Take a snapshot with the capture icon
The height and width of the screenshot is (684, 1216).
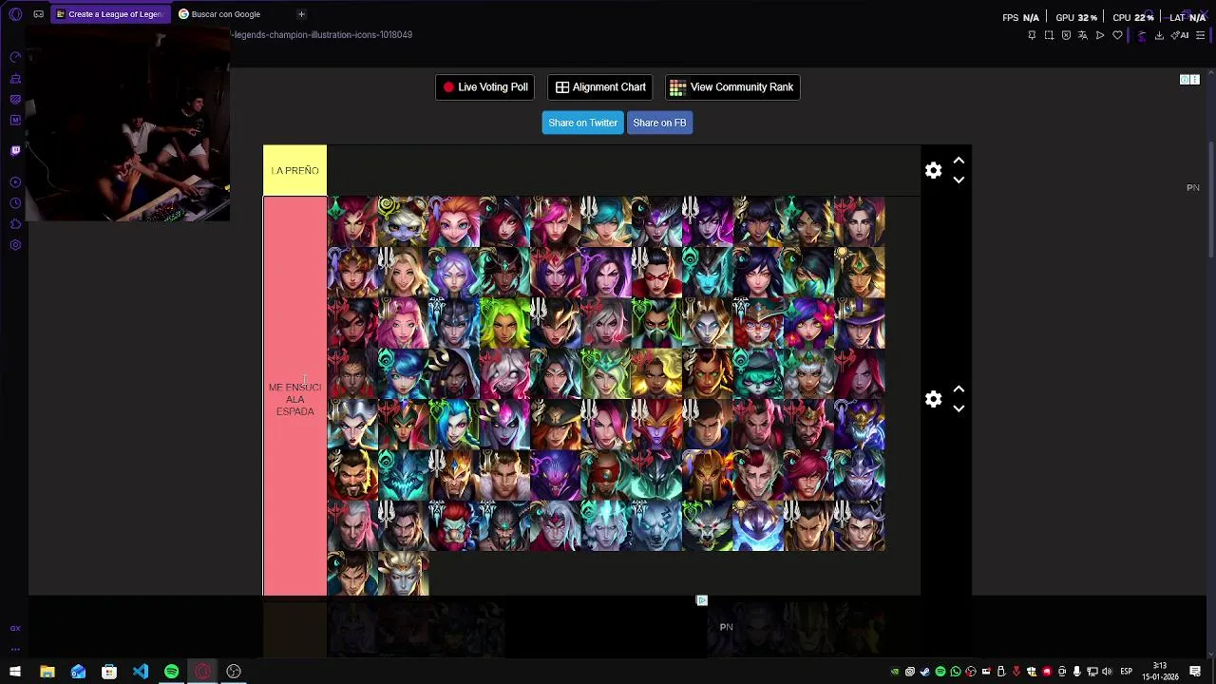1049,35
